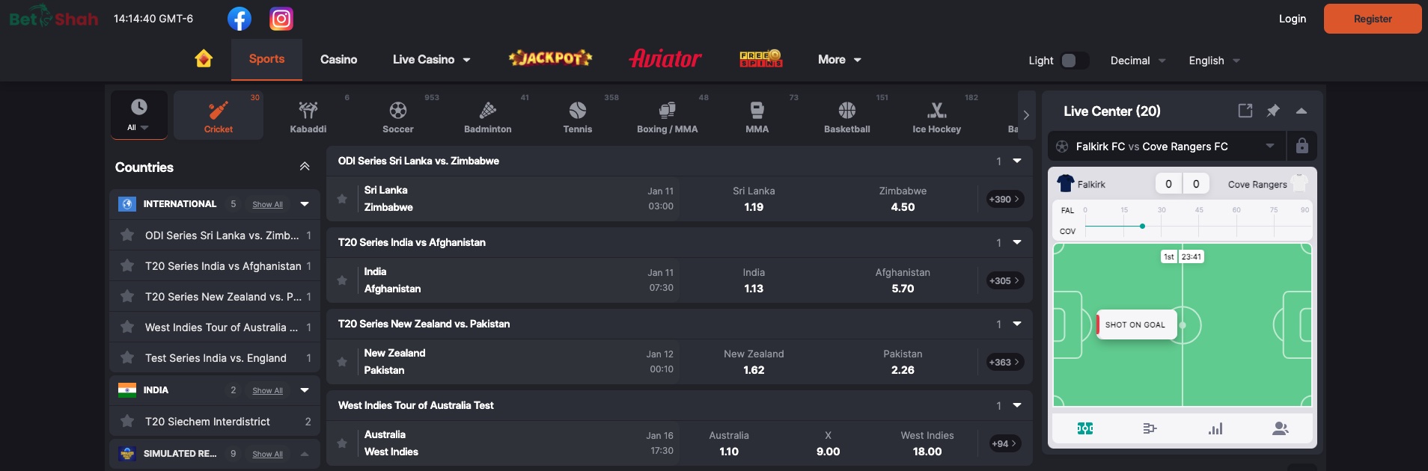The width and height of the screenshot is (1428, 471).
Task: Collapse the Countries sidebar section
Action: pyautogui.click(x=305, y=167)
